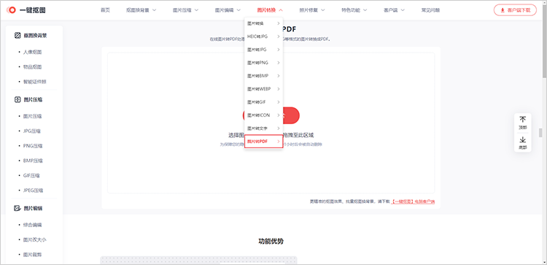Select 图片转文字 menu entry
This screenshot has height=265, width=547.
tap(263, 128)
